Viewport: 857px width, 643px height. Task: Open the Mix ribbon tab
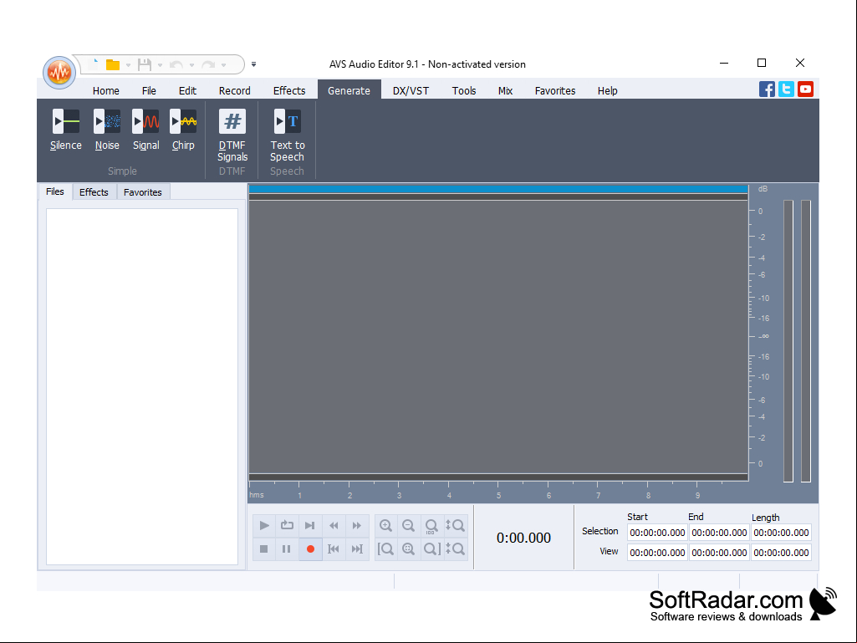pos(505,91)
